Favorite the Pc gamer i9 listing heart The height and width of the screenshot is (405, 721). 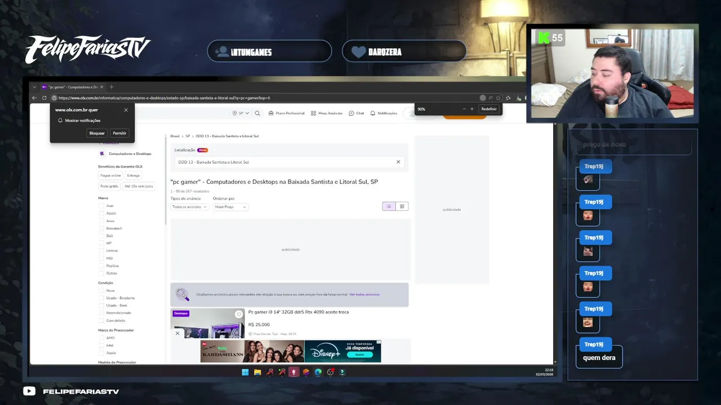(239, 314)
